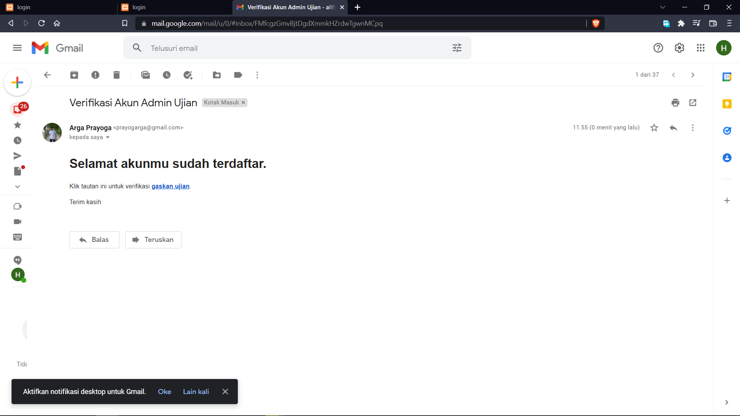
Task: Add the email to Tasks
Action: pyautogui.click(x=188, y=75)
